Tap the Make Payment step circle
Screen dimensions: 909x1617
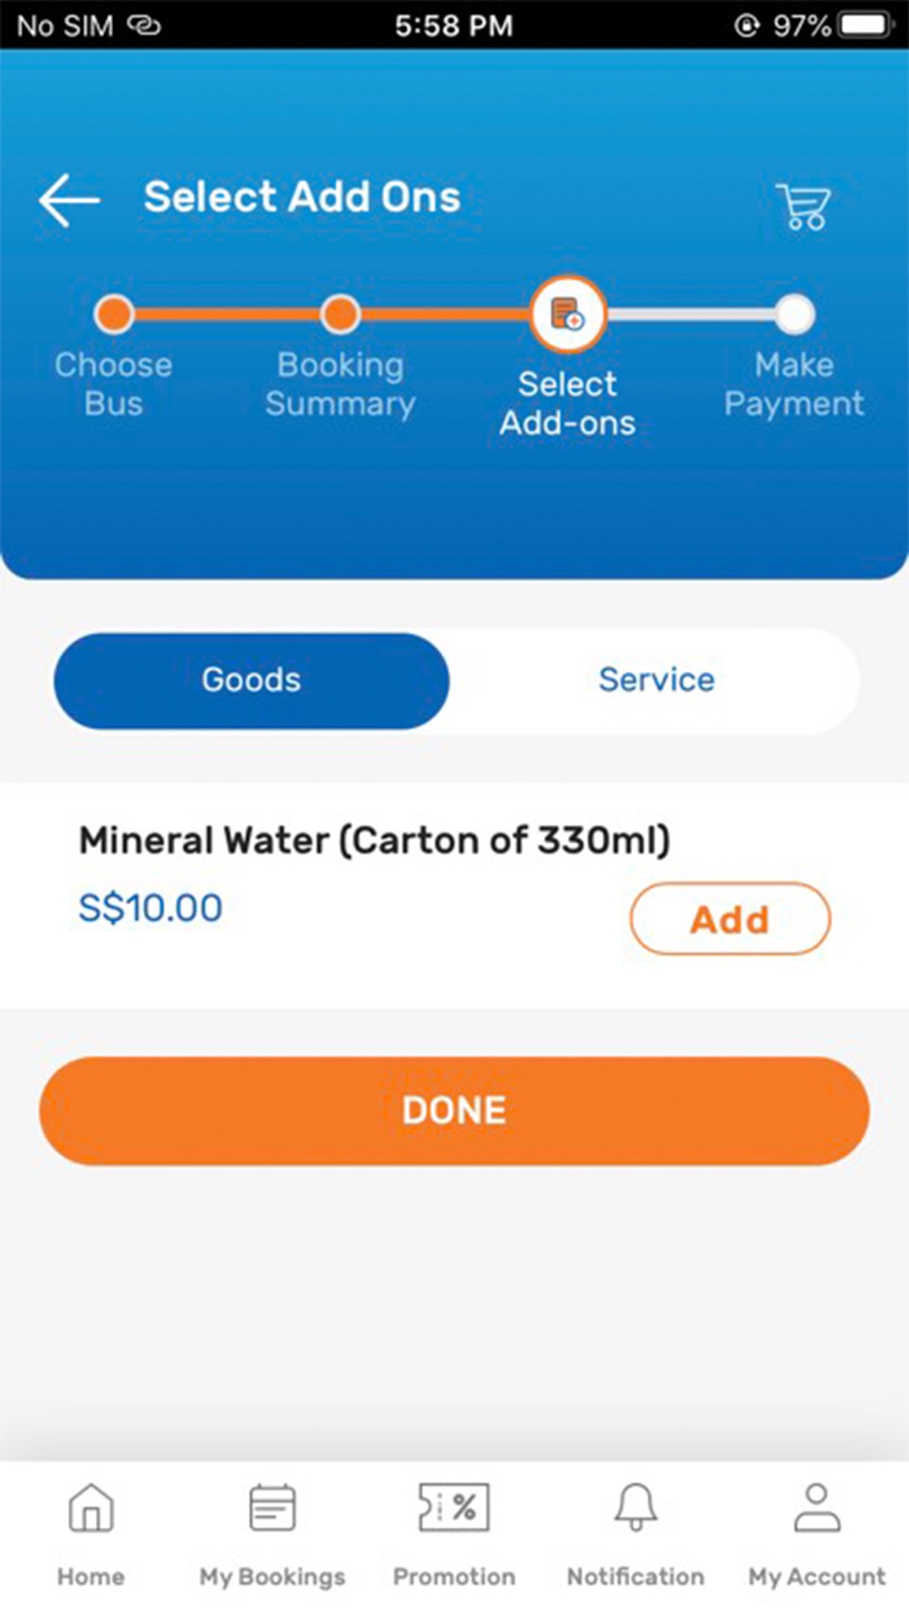pos(794,315)
